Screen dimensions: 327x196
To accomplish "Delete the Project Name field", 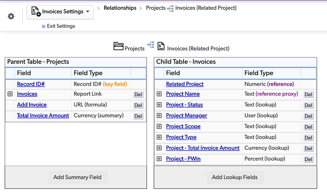I will (308, 94).
